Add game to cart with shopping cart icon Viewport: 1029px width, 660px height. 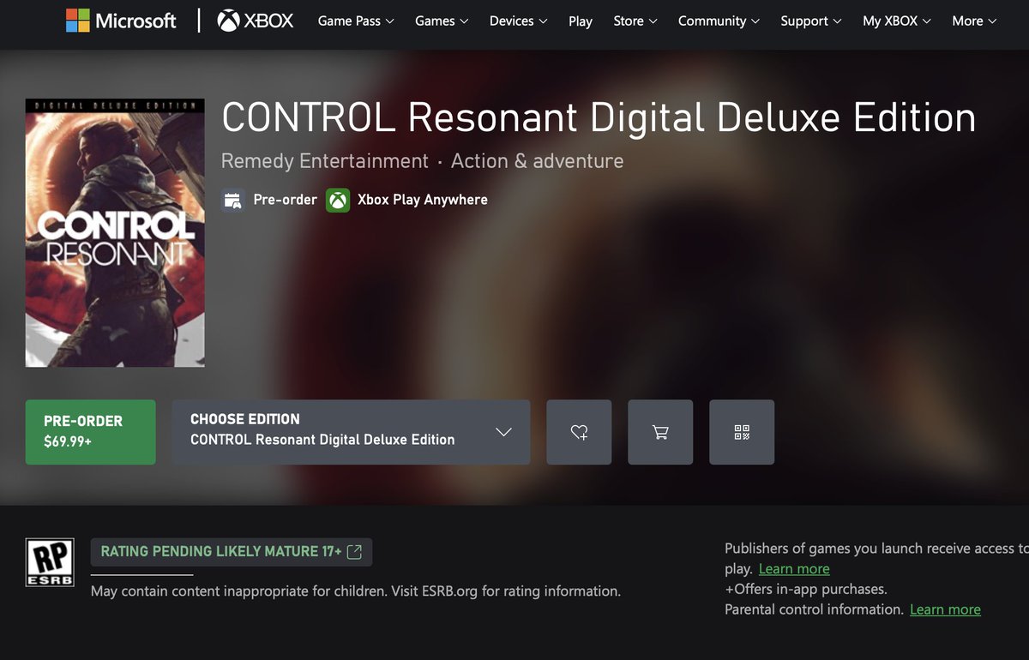[660, 432]
